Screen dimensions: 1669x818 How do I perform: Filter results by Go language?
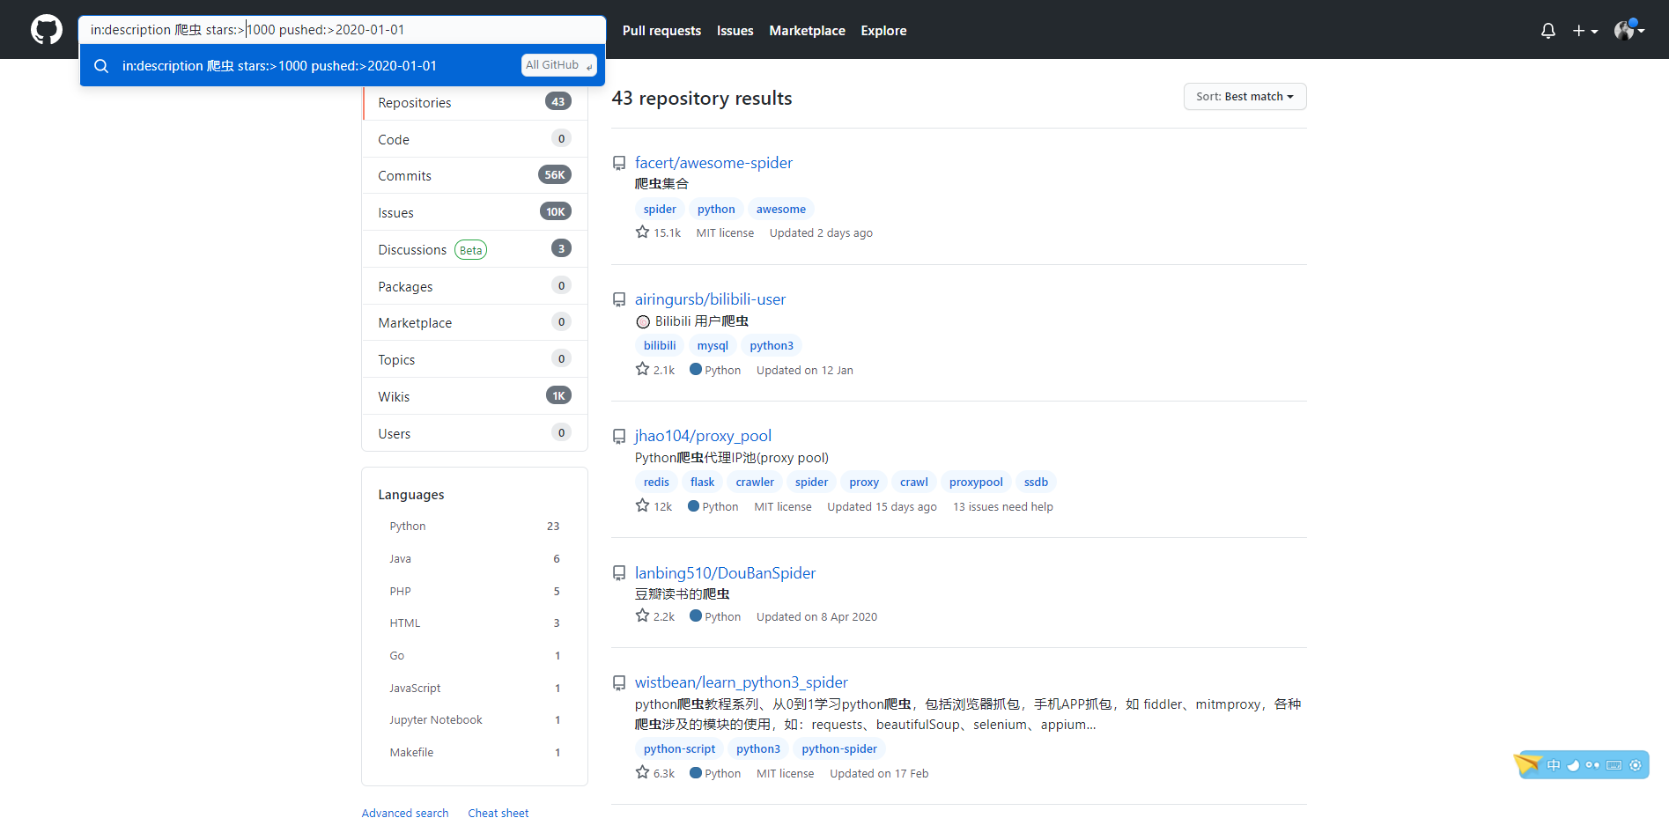[475, 656]
